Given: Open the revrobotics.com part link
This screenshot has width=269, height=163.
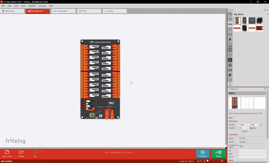Looking at the screenshot, I should [245, 113].
